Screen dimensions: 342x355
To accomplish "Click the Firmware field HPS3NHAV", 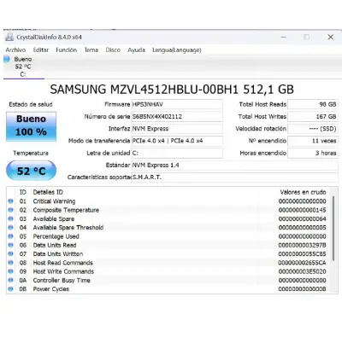I will pos(177,104).
